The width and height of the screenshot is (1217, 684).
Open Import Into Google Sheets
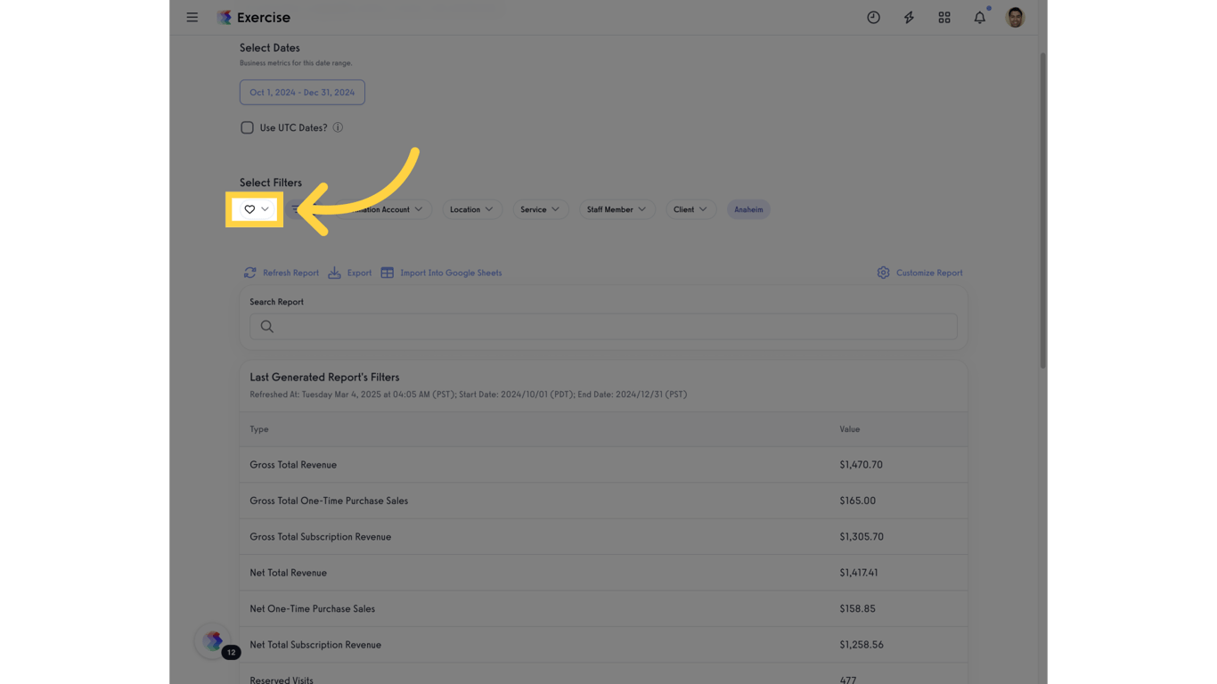388,273
